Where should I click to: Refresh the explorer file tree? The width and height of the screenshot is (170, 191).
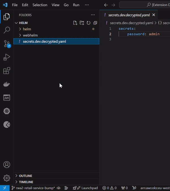(x=88, y=23)
